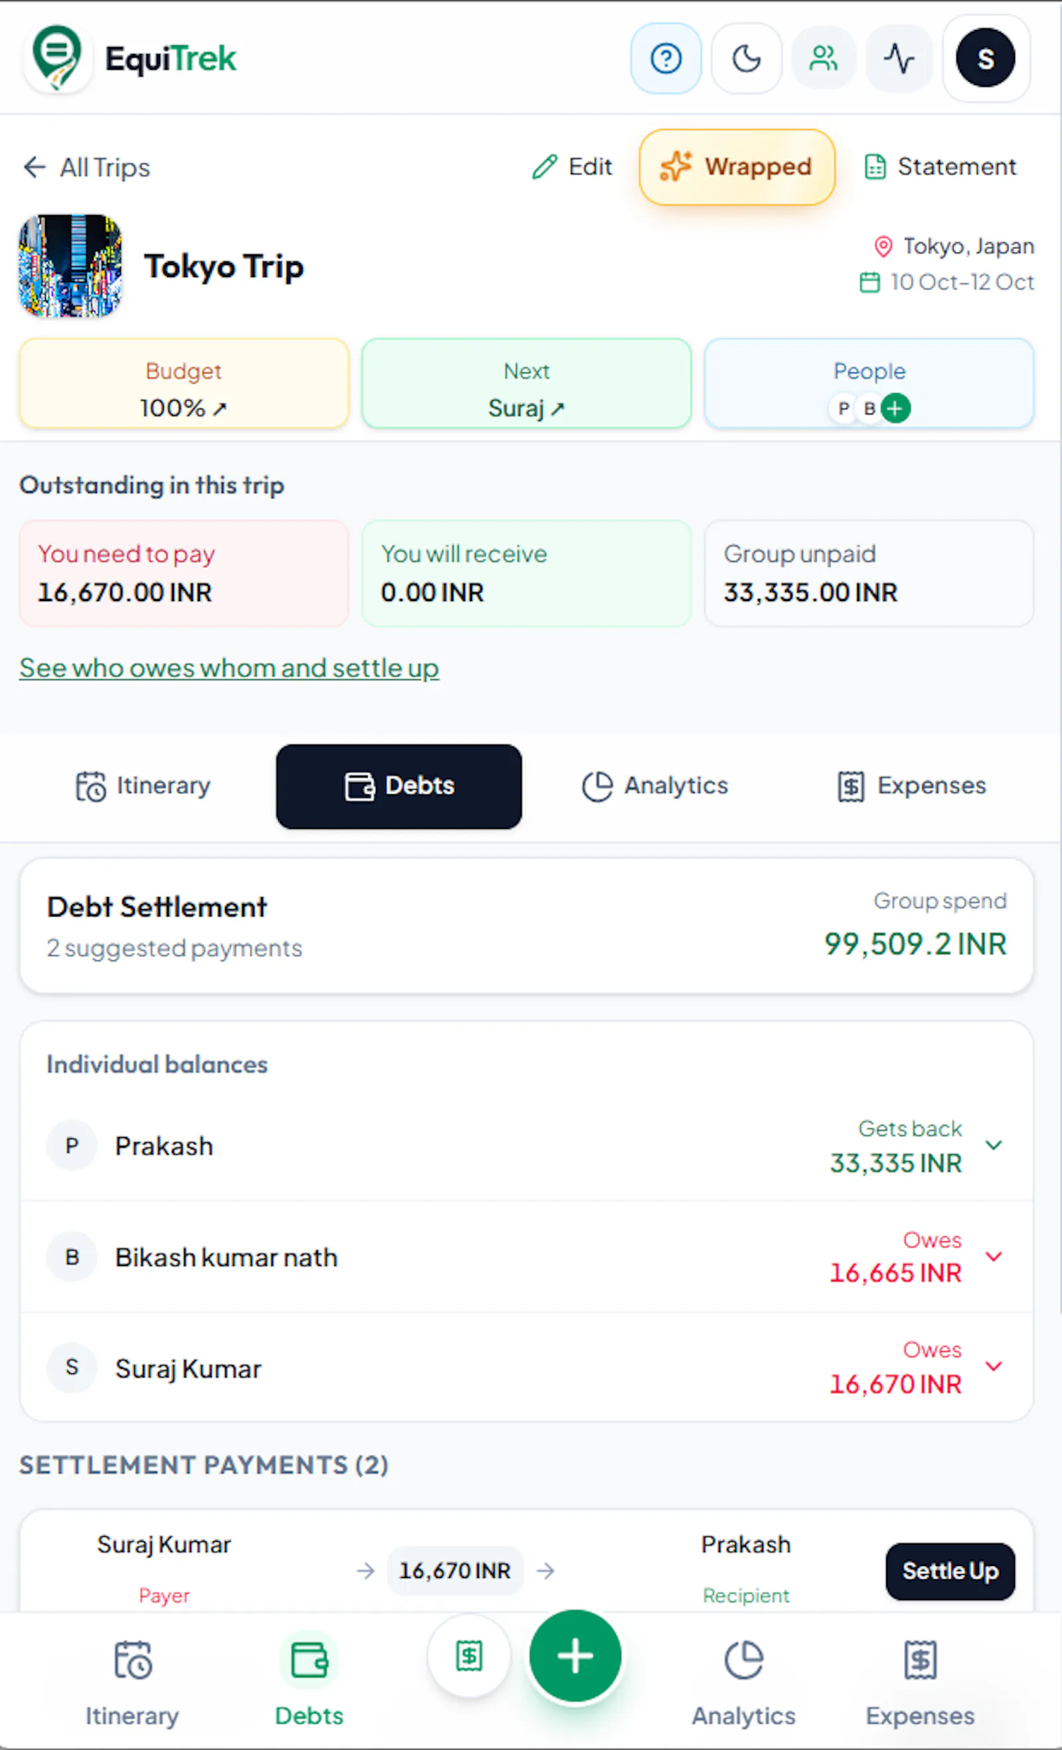
Task: Open the Budget 100% card
Action: tap(184, 383)
